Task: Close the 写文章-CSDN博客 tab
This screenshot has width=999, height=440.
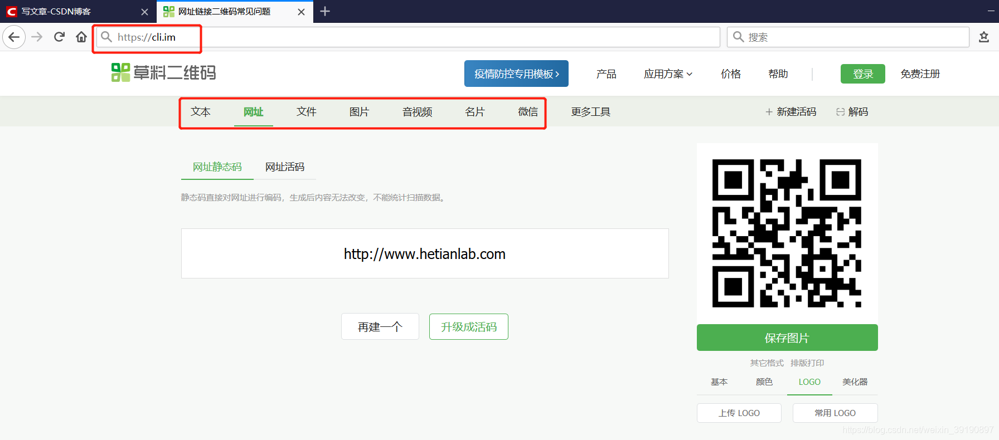Action: click(144, 12)
